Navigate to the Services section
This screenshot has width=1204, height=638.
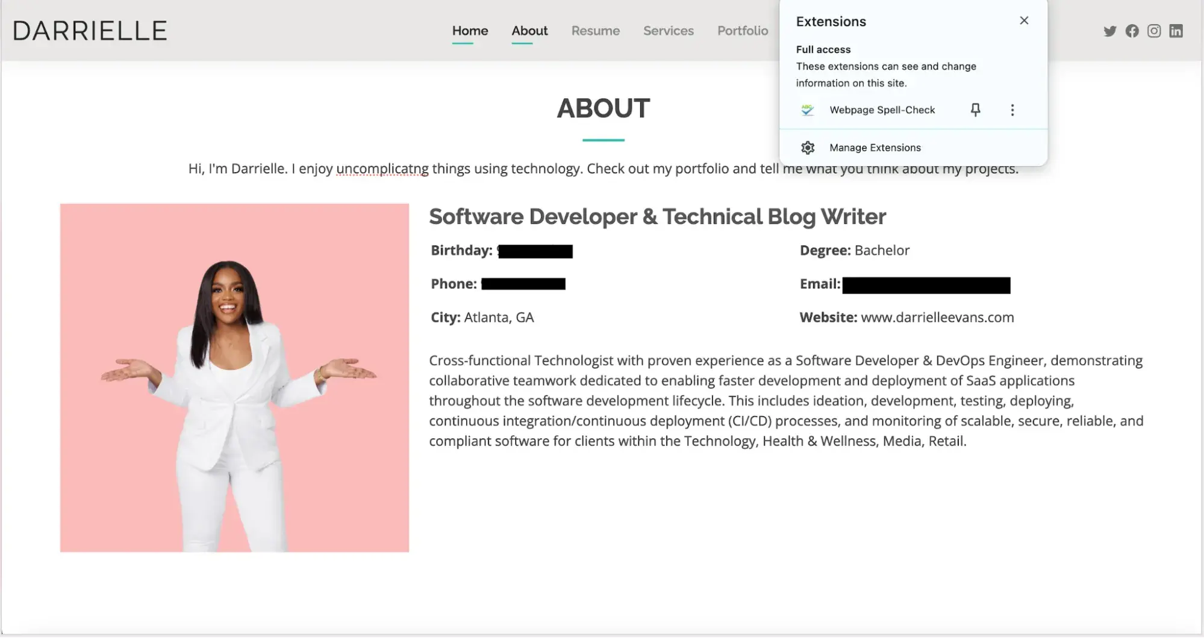click(668, 31)
